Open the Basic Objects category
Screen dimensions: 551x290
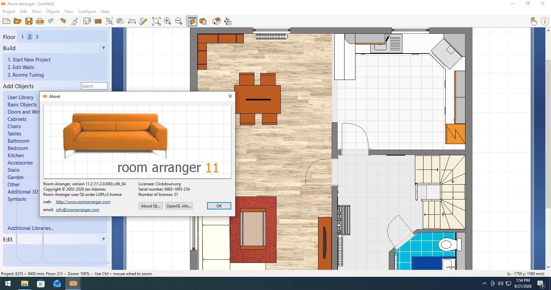22,105
